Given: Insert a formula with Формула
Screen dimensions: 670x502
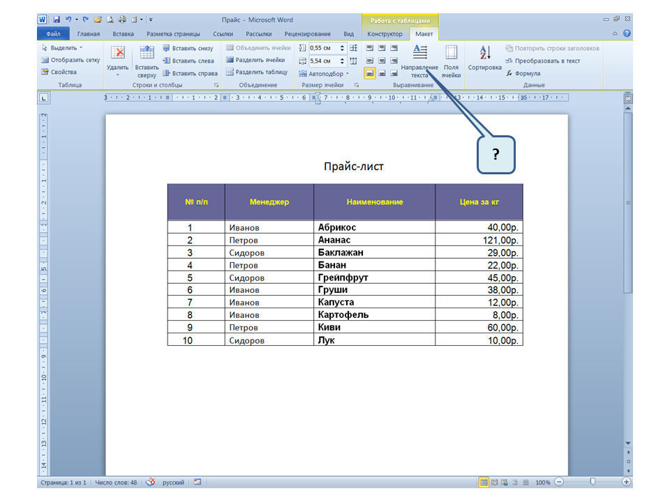Looking at the screenshot, I should (528, 73).
